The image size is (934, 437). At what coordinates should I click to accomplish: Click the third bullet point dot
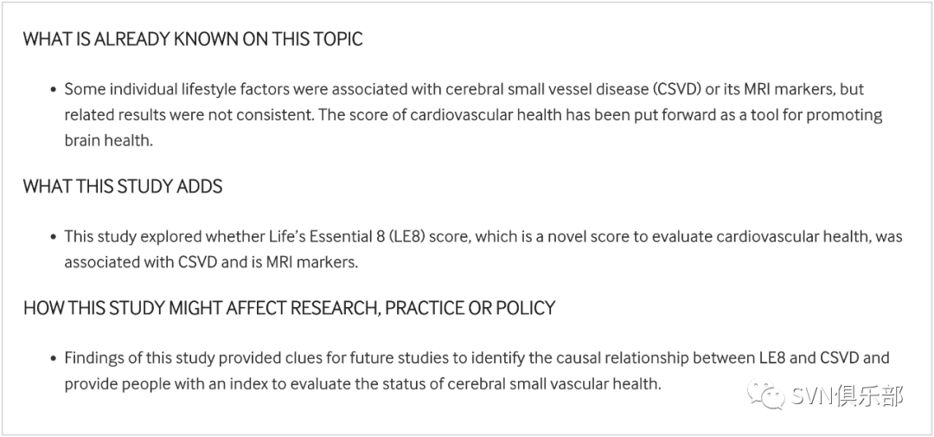53,359
